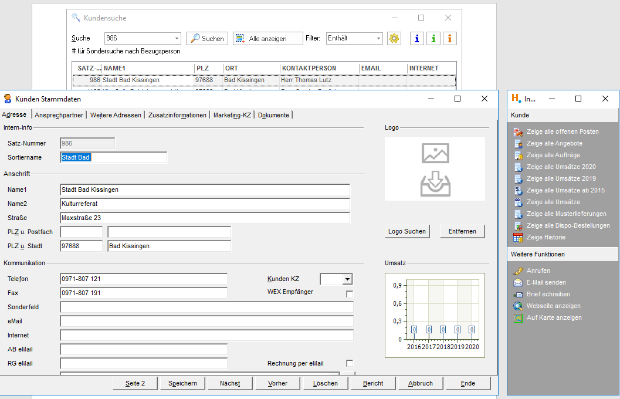Expand the Kunden KZ dropdown

point(347,279)
